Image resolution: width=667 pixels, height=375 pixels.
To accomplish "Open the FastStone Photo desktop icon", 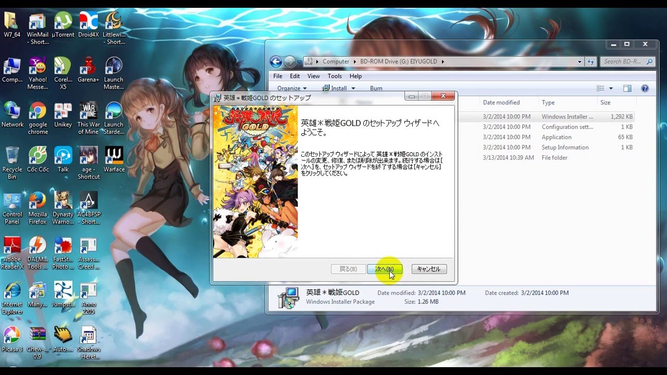I will click(x=63, y=253).
